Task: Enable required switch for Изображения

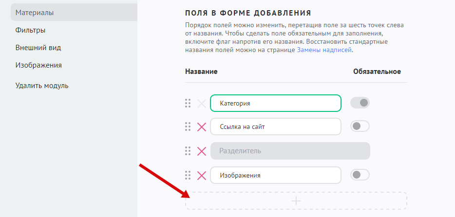Action: coord(360,175)
